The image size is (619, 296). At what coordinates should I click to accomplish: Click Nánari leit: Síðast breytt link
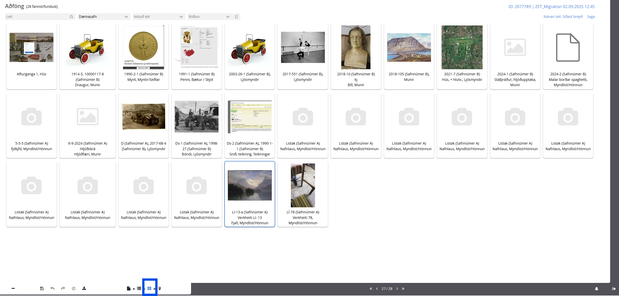563,17
